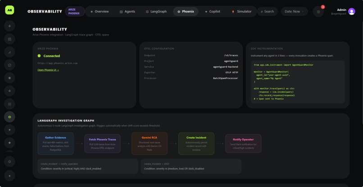Click the Connected status label
Viewport: 363px width, 187px height.
pyautogui.click(x=52, y=56)
